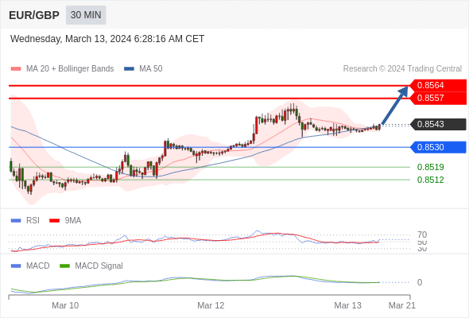Click the 30 MIN timeframe button

click(x=86, y=15)
